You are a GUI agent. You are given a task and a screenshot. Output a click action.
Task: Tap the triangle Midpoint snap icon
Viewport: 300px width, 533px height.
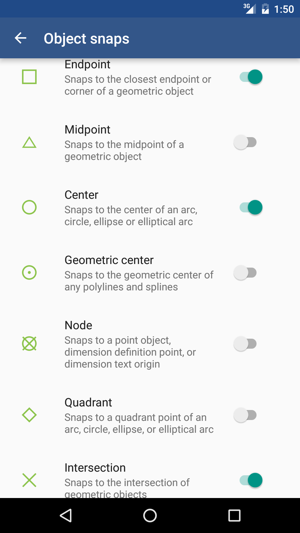tap(29, 142)
